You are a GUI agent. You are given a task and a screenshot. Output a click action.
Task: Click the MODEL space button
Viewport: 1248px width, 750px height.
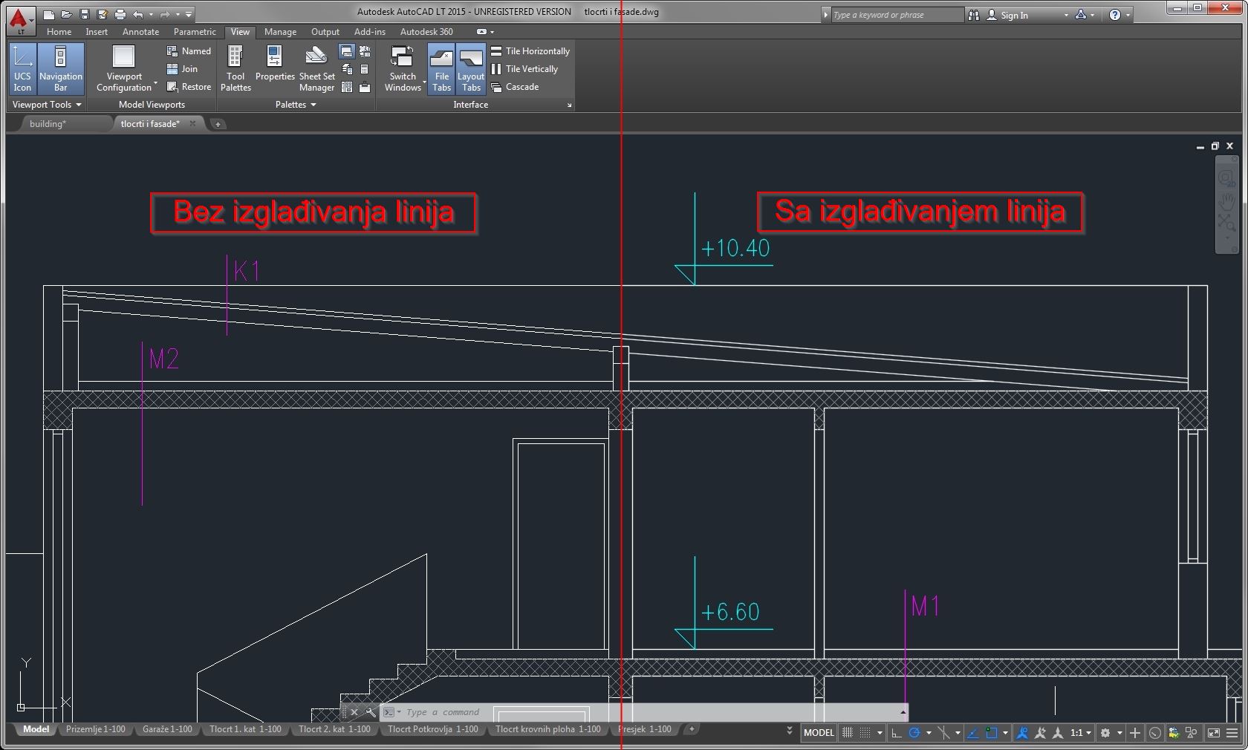[x=819, y=733]
